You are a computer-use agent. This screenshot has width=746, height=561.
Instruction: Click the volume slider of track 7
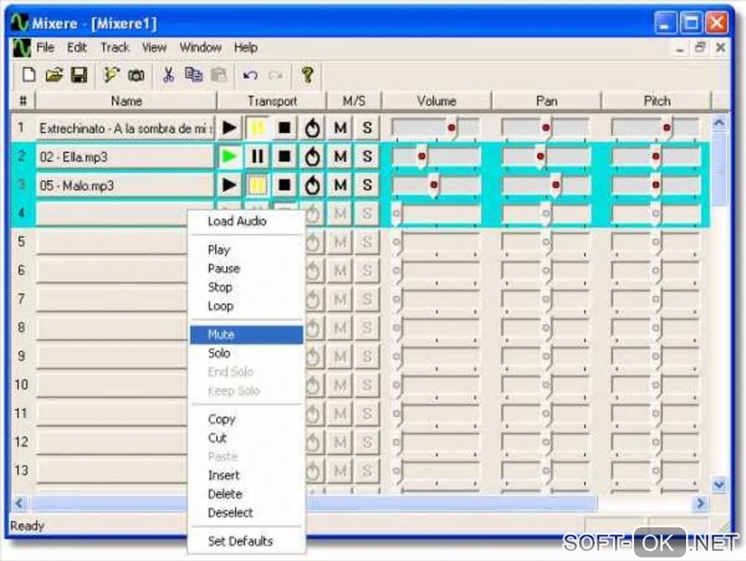click(x=435, y=300)
